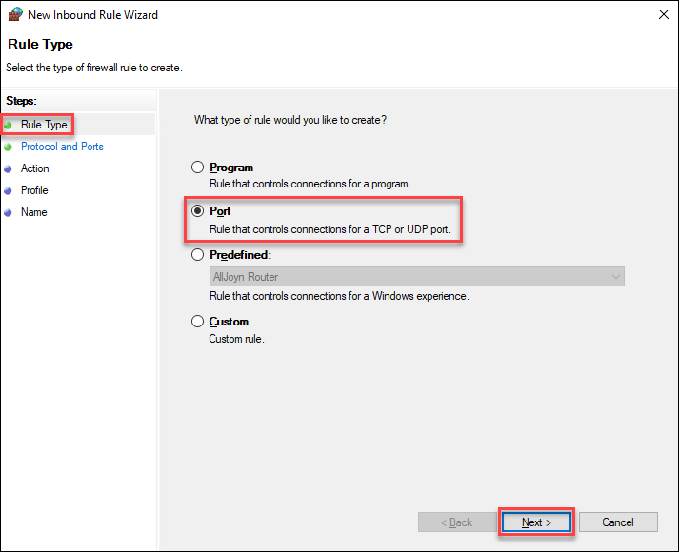
Task: Click the blue Profile step bullet
Action: 9,190
